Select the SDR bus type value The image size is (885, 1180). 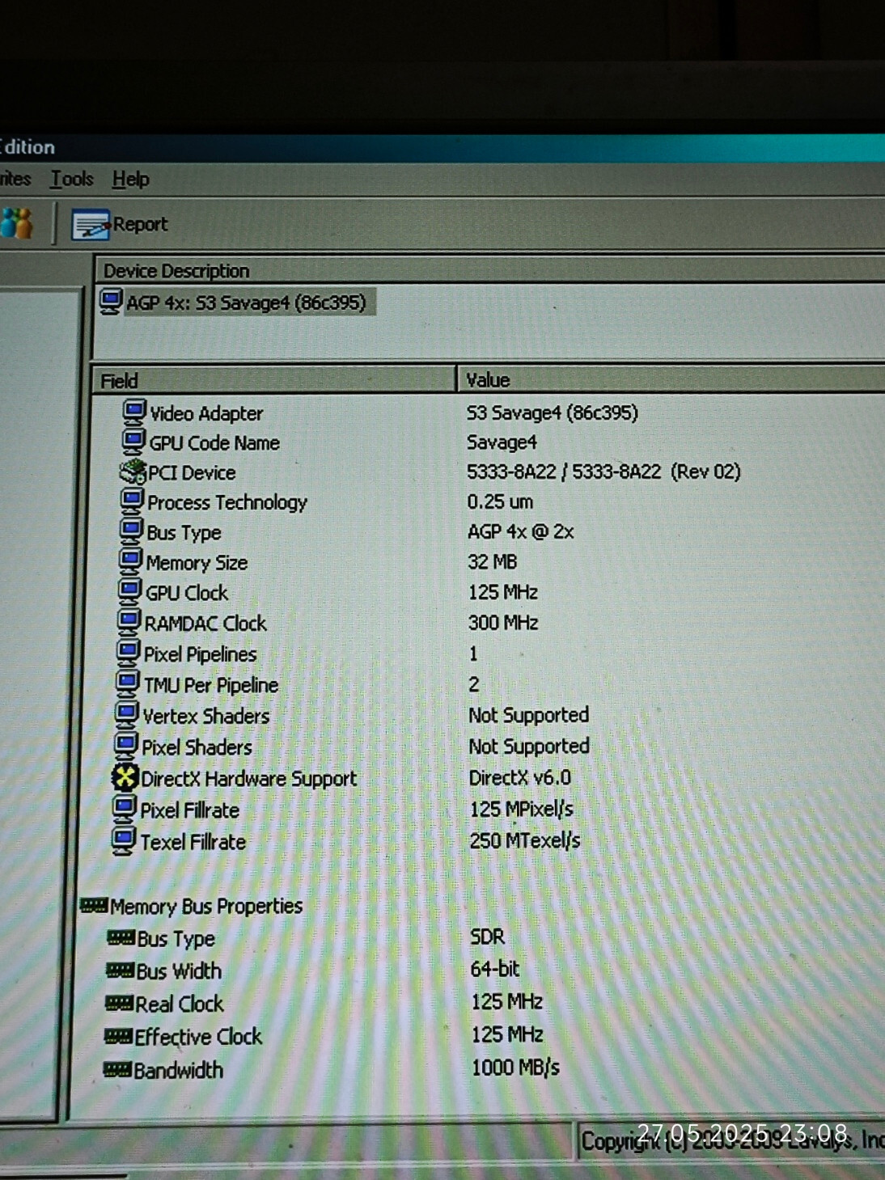point(488,937)
